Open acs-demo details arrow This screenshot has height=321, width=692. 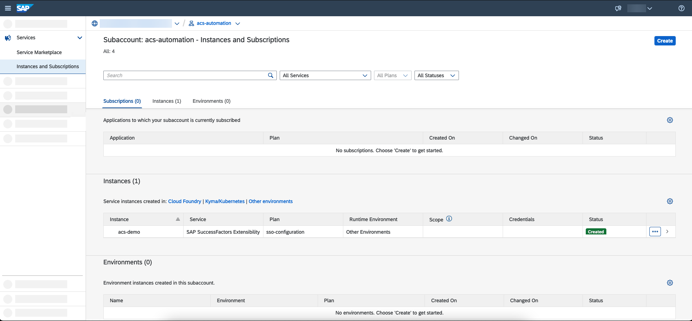[x=667, y=232]
